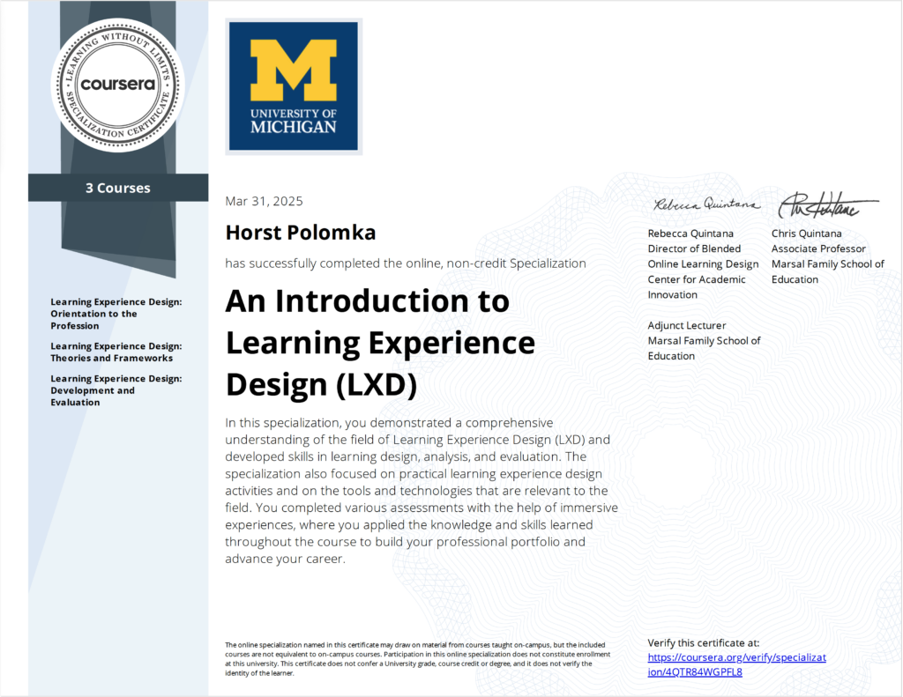
Task: Click the "Associate Professor" title
Action: click(818, 248)
